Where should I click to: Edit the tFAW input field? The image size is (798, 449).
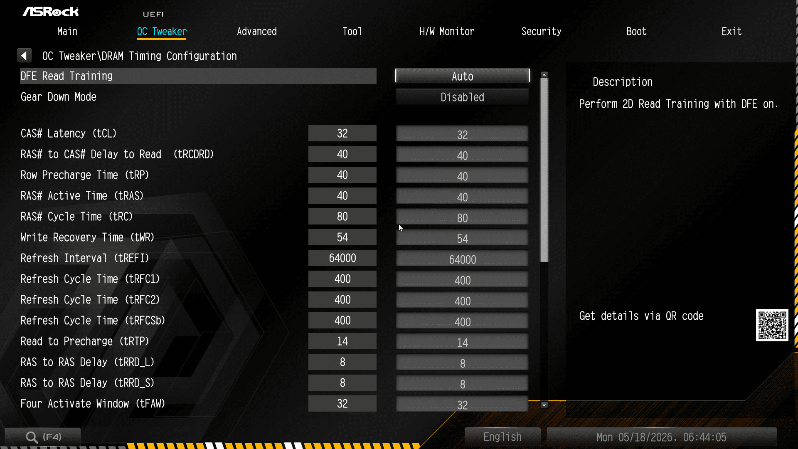tap(462, 404)
